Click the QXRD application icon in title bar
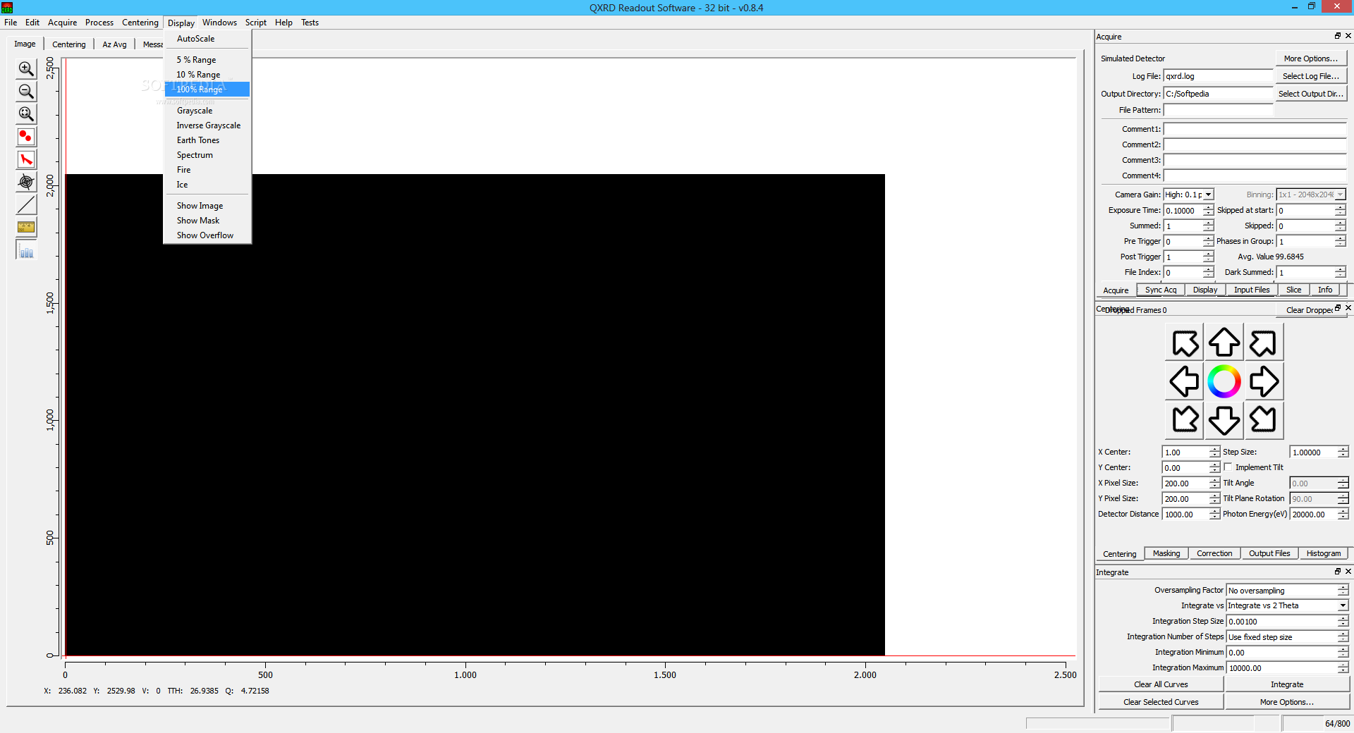Image resolution: width=1354 pixels, height=733 pixels. point(7,8)
